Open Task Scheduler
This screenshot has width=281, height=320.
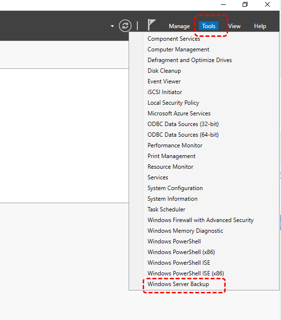point(166,209)
